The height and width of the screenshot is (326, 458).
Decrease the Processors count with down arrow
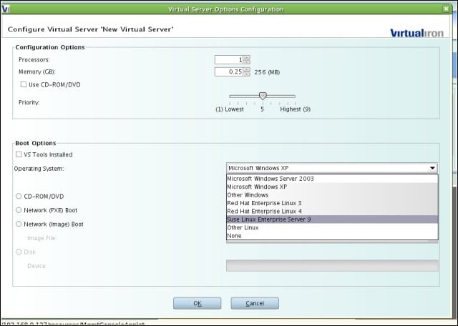(247, 62)
